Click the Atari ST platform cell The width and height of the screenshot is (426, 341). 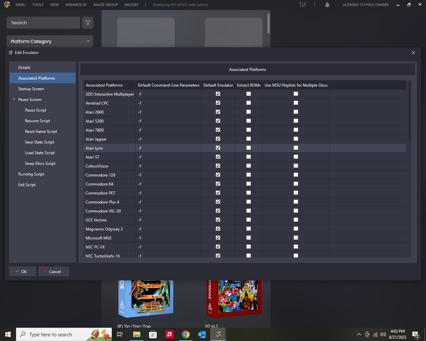coord(109,157)
